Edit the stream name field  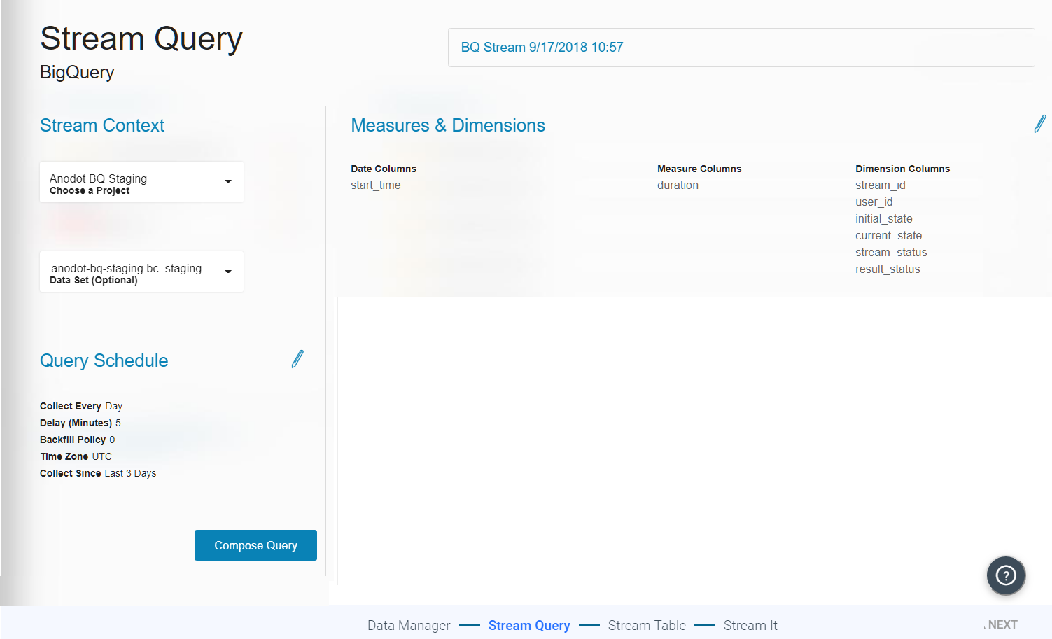741,48
